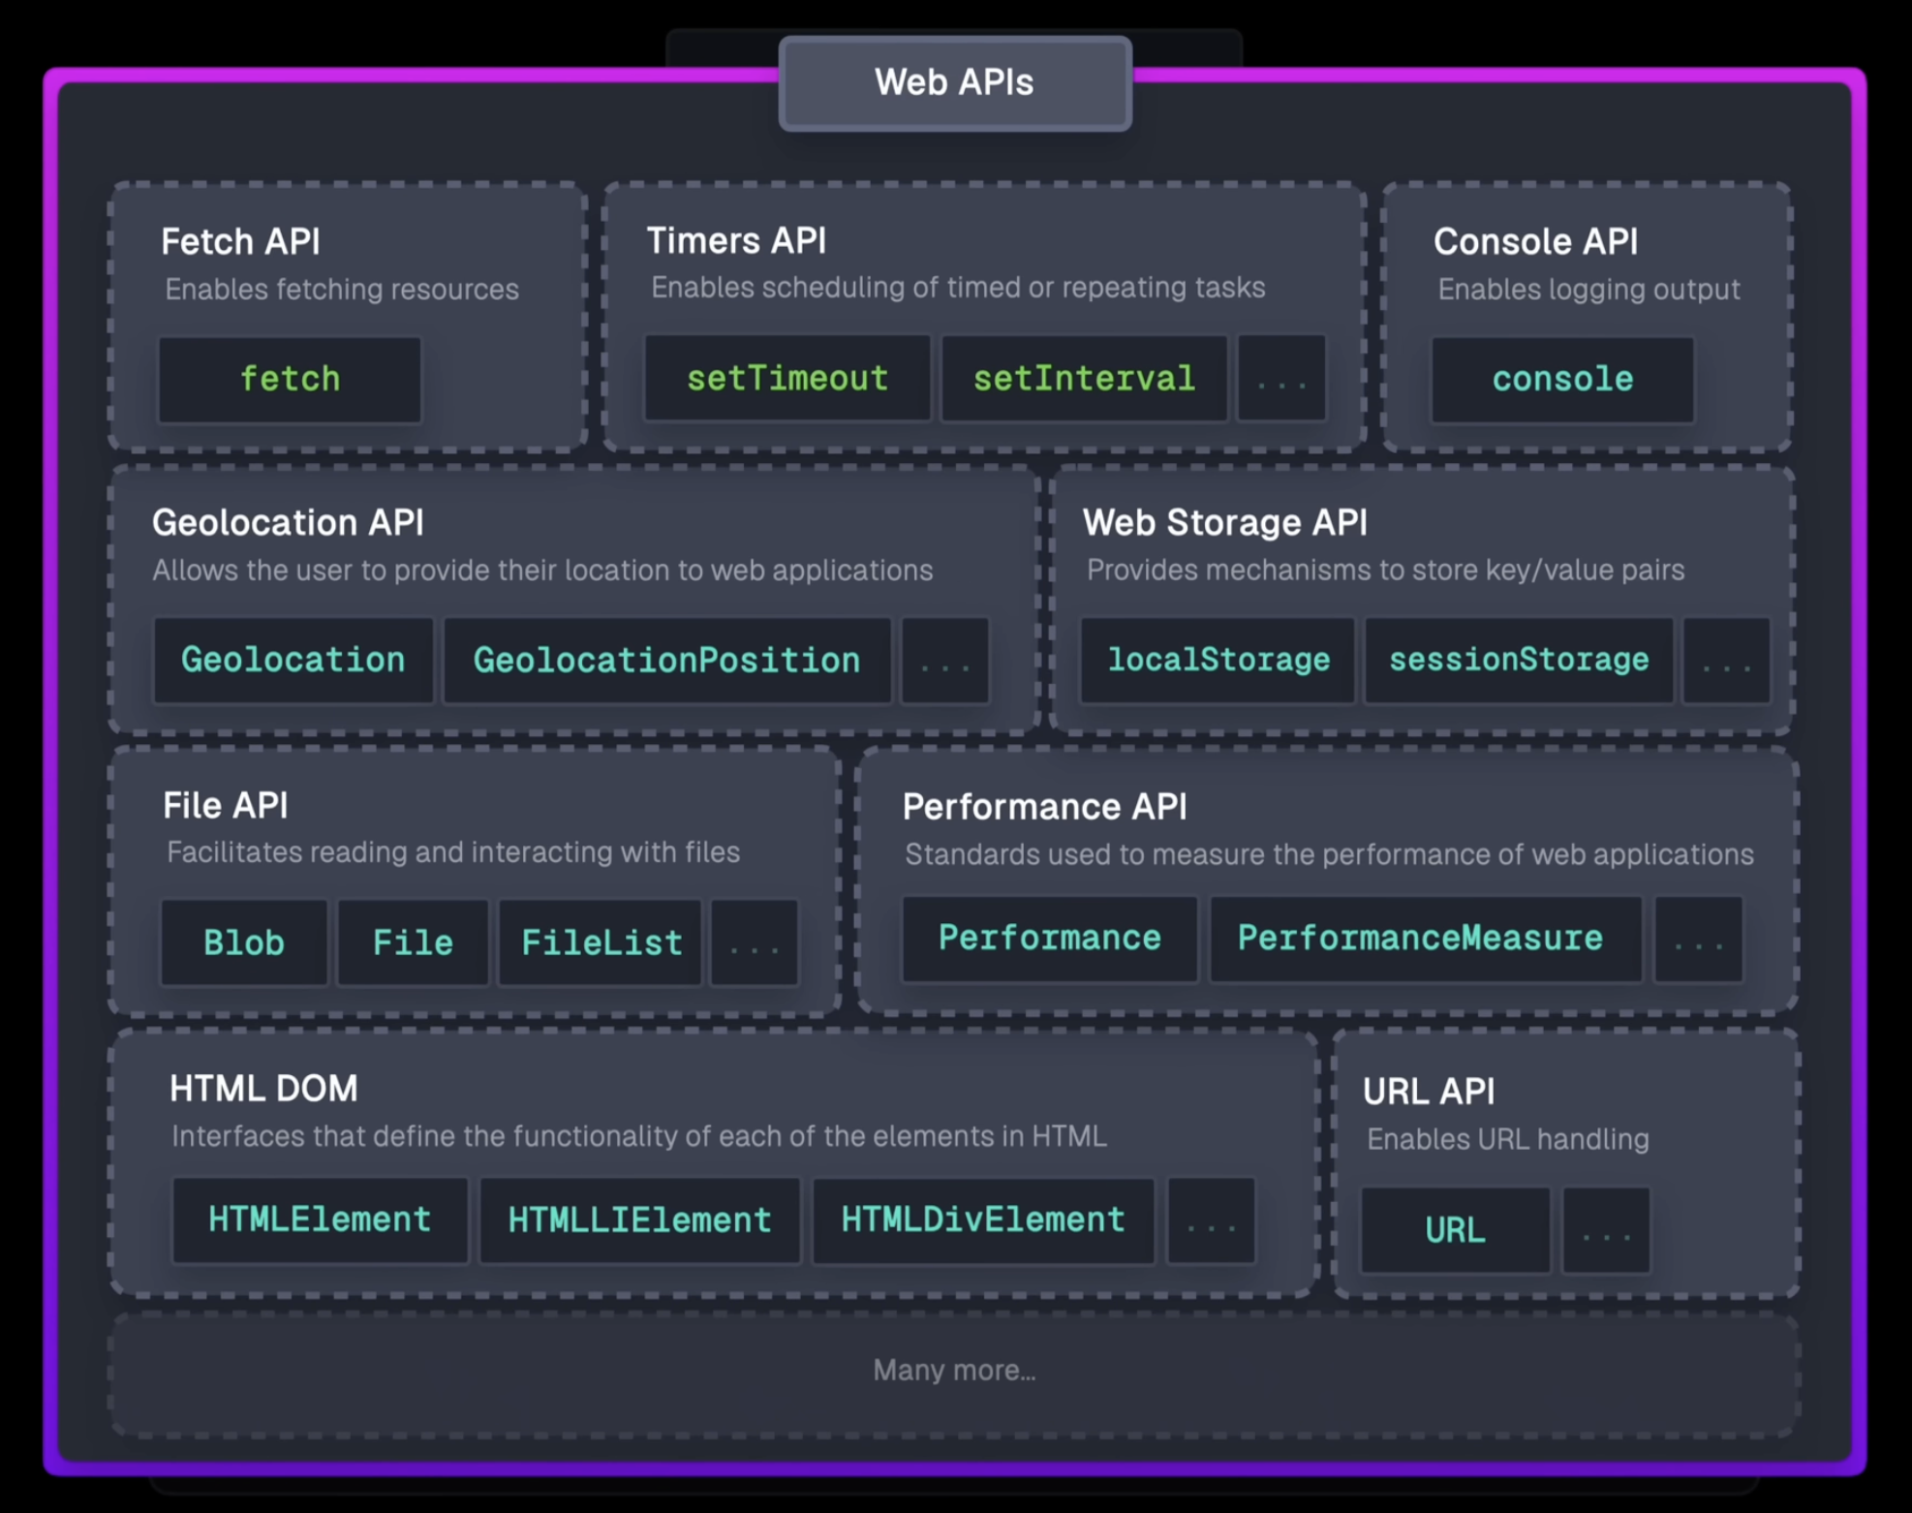This screenshot has height=1513, width=1912.
Task: Select the HTMLDivElement chip
Action: [982, 1220]
